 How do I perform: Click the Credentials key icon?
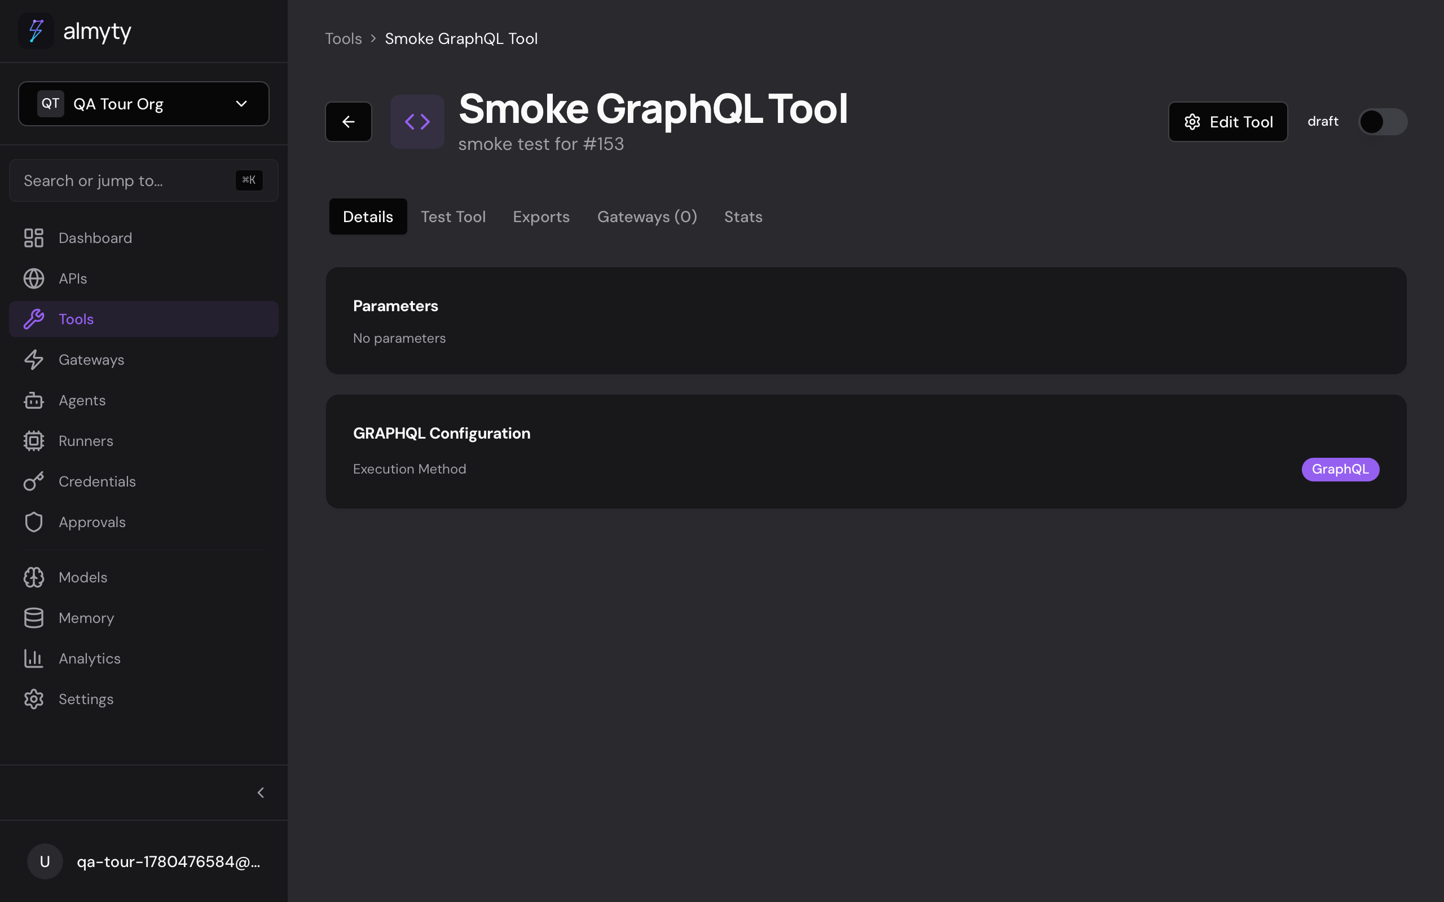pos(34,481)
